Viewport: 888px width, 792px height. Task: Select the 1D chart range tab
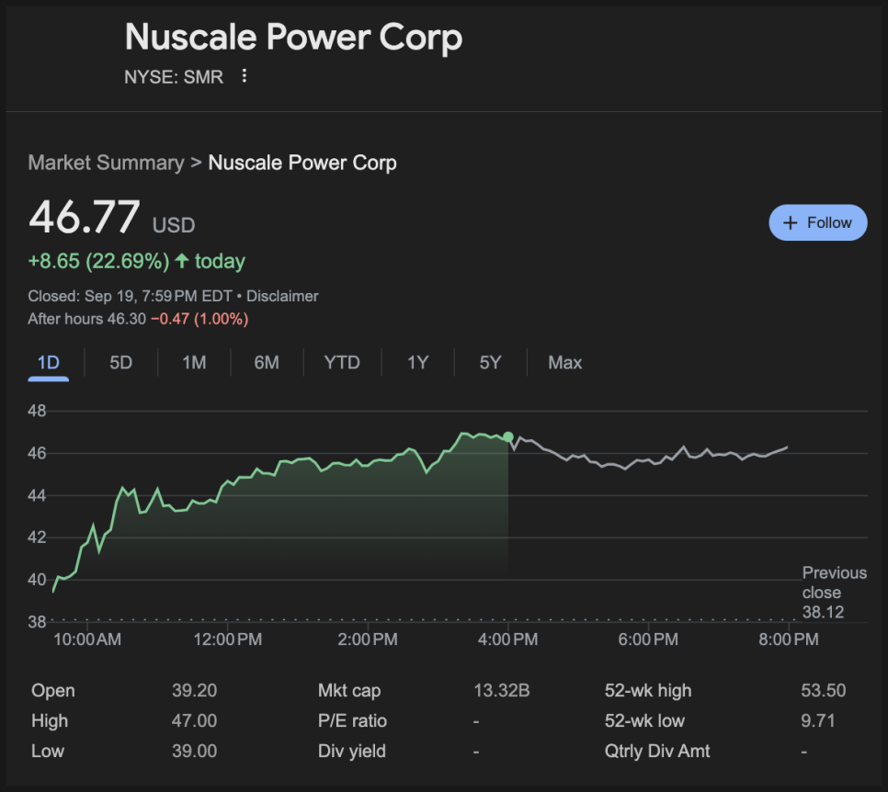point(48,362)
